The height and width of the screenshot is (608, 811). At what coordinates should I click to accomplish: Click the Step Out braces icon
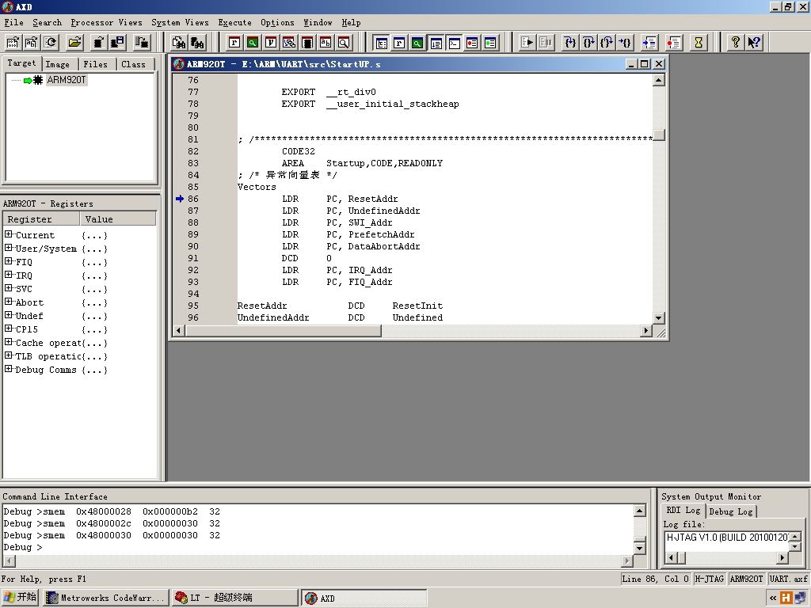(607, 43)
